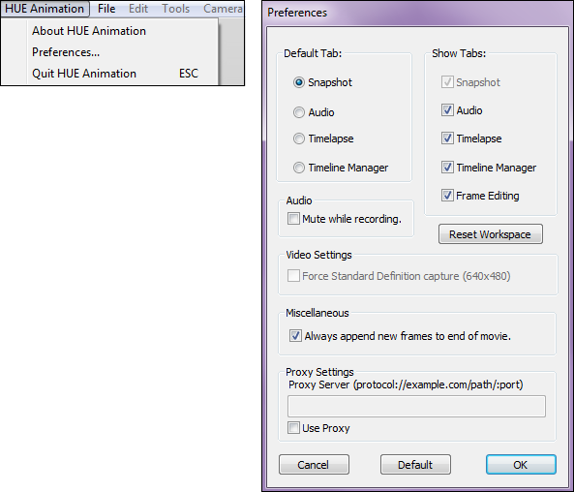Select Preferences... from the menu
Viewport: 574px width, 492px height.
pyautogui.click(x=66, y=52)
